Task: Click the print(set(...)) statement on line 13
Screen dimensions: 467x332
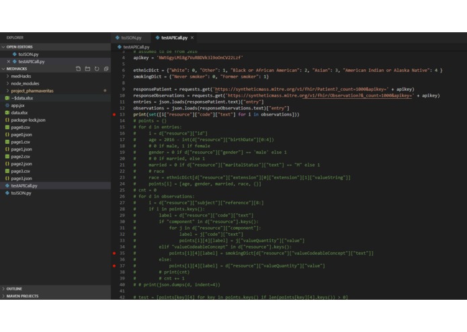Action: click(x=216, y=114)
